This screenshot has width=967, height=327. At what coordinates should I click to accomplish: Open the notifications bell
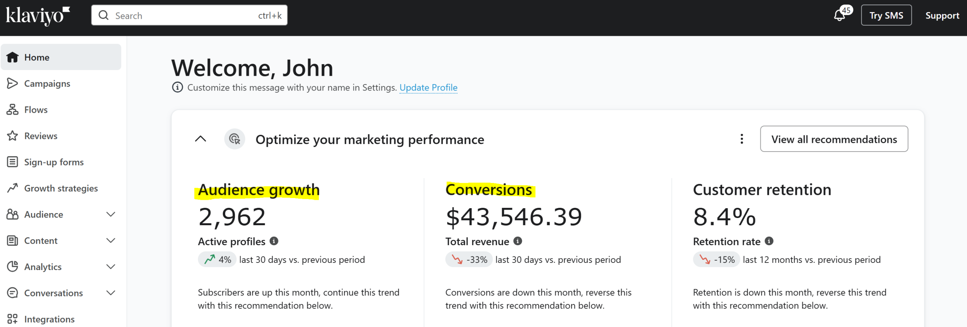[839, 15]
